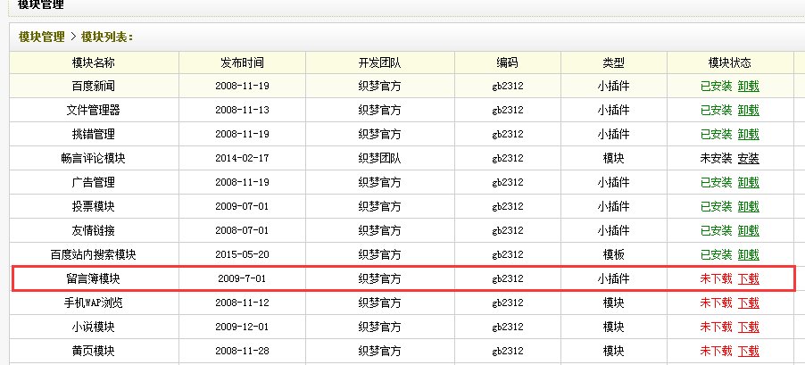Select the 小说模块 name cell
The width and height of the screenshot is (805, 365).
click(93, 327)
